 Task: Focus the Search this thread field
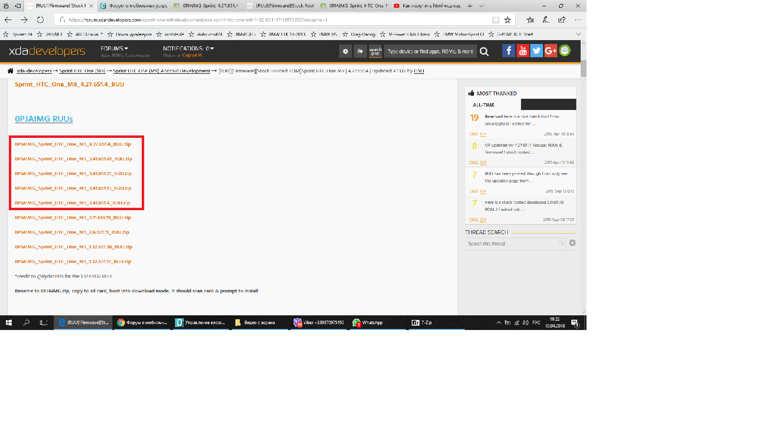click(512, 243)
